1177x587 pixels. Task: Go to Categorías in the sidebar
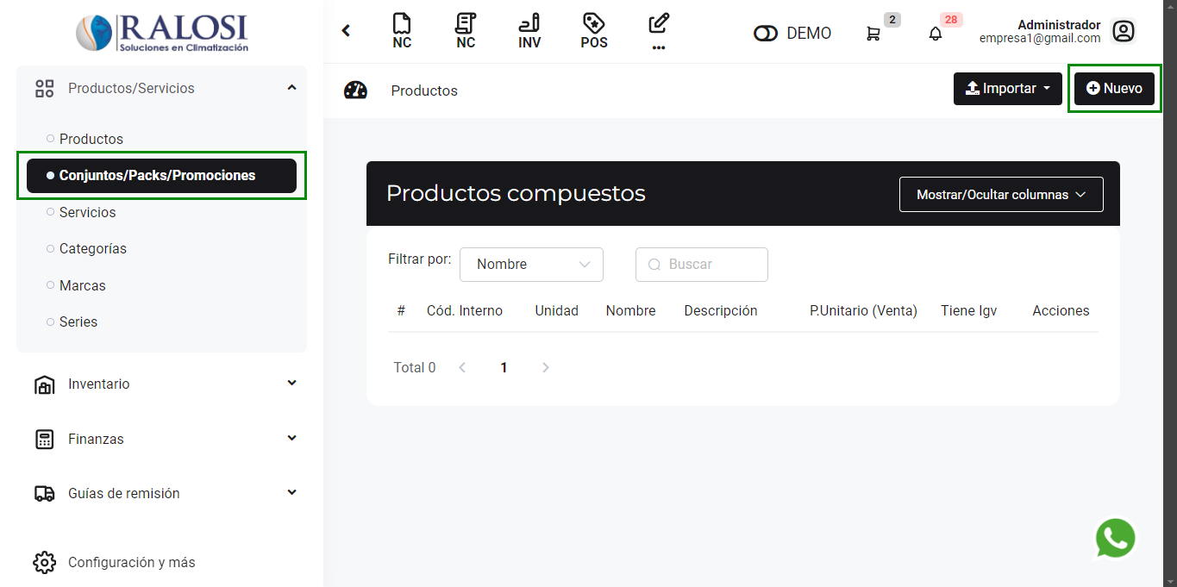(92, 248)
